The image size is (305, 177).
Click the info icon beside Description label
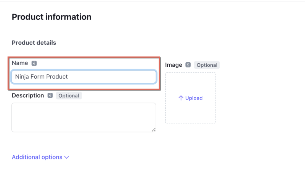point(50,96)
